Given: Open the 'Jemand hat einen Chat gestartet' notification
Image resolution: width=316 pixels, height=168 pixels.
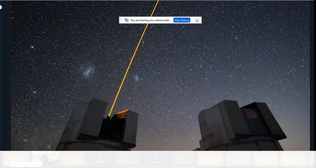Looking at the screenshot, I should tap(26, 164).
